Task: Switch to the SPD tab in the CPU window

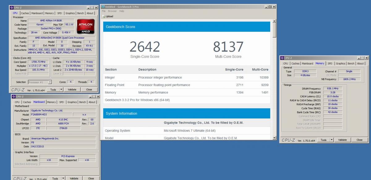Action: [59, 13]
